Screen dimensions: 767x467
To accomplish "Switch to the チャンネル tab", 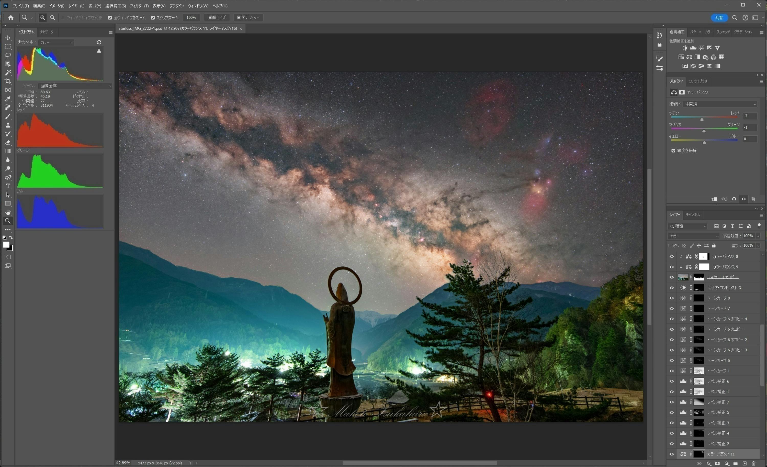I will (693, 215).
